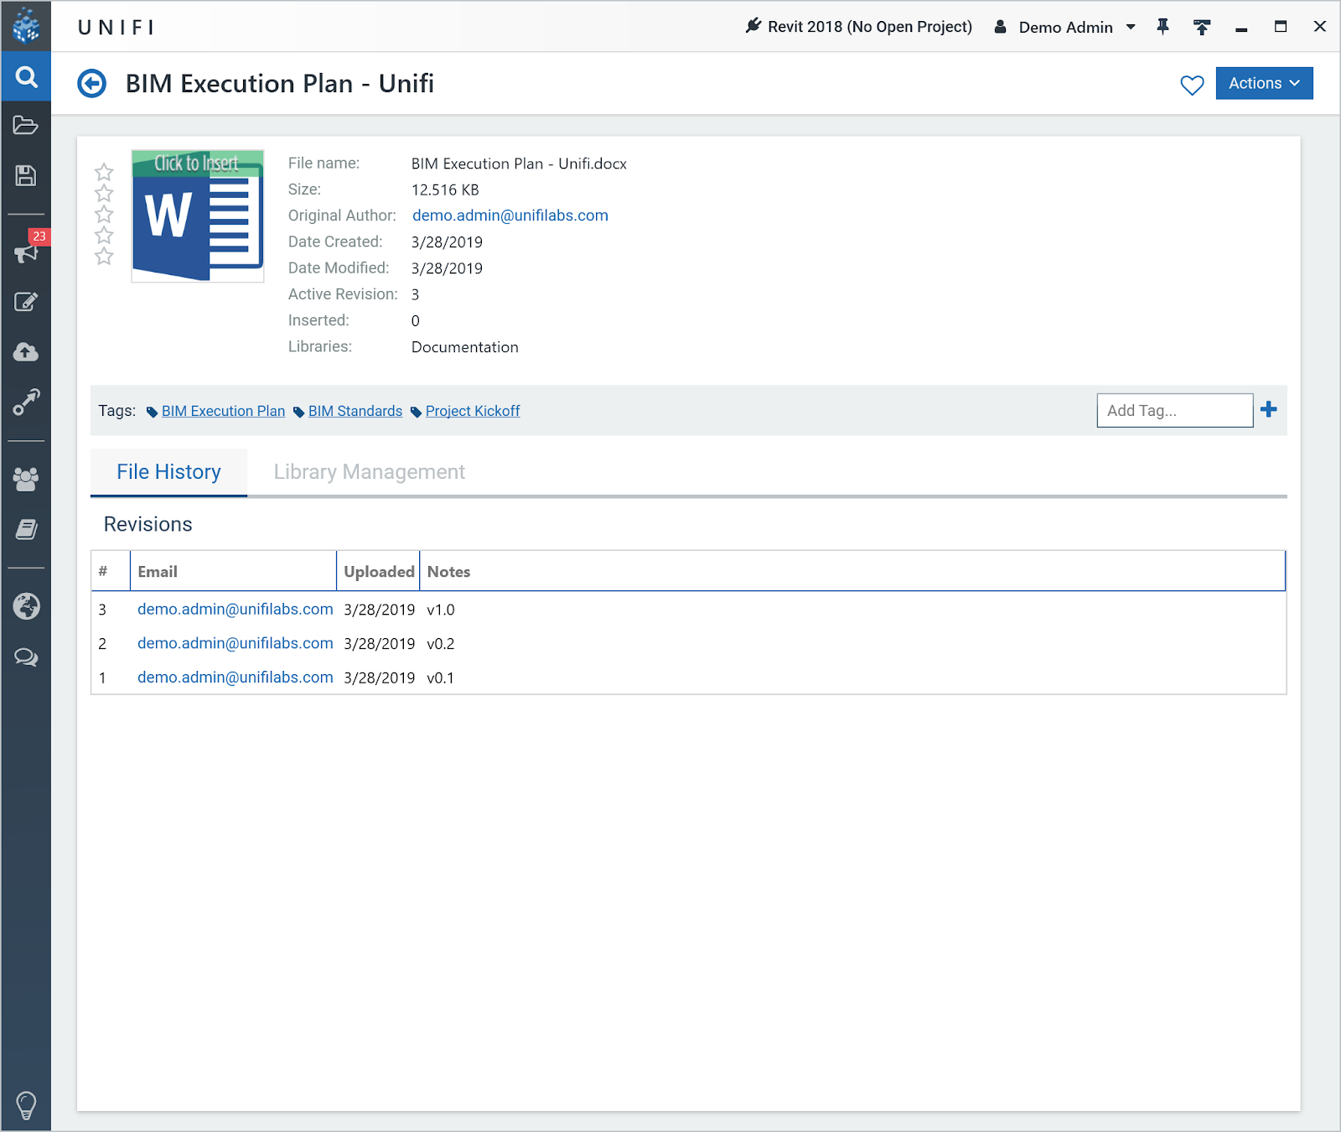Open the BIM Execution Plan tag link

[x=223, y=411]
